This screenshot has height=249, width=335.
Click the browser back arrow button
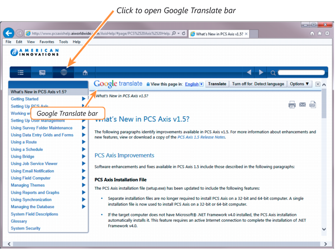9,33
